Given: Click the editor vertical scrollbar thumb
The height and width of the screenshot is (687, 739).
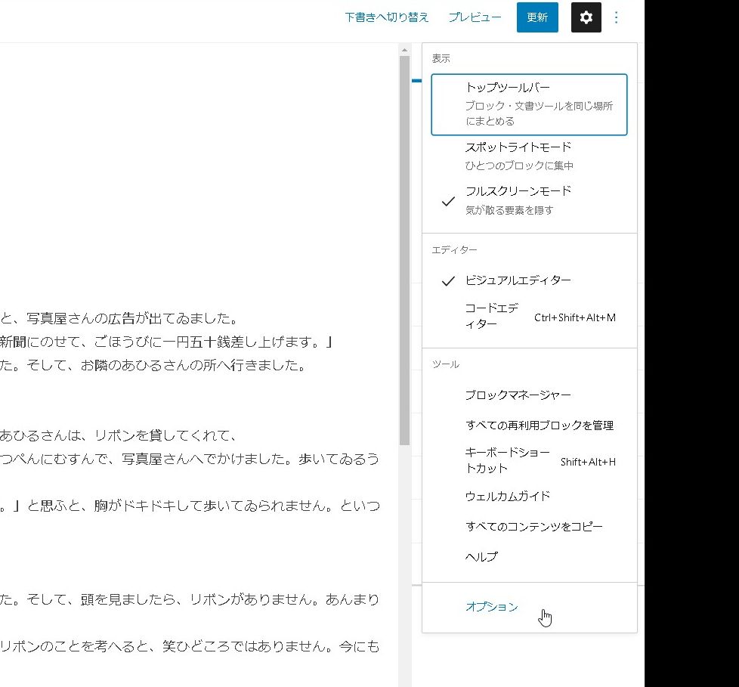Looking at the screenshot, I should (404, 249).
